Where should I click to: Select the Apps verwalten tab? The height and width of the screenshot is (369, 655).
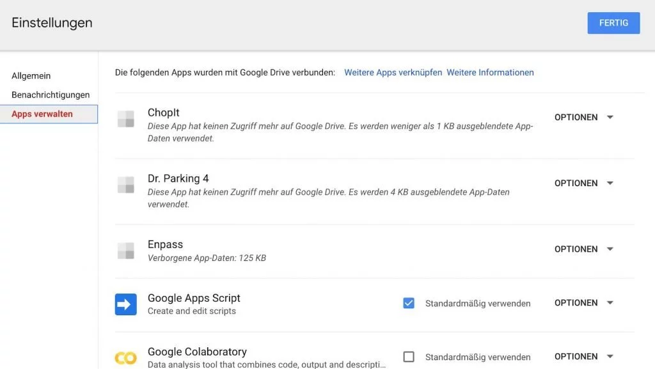click(49, 114)
